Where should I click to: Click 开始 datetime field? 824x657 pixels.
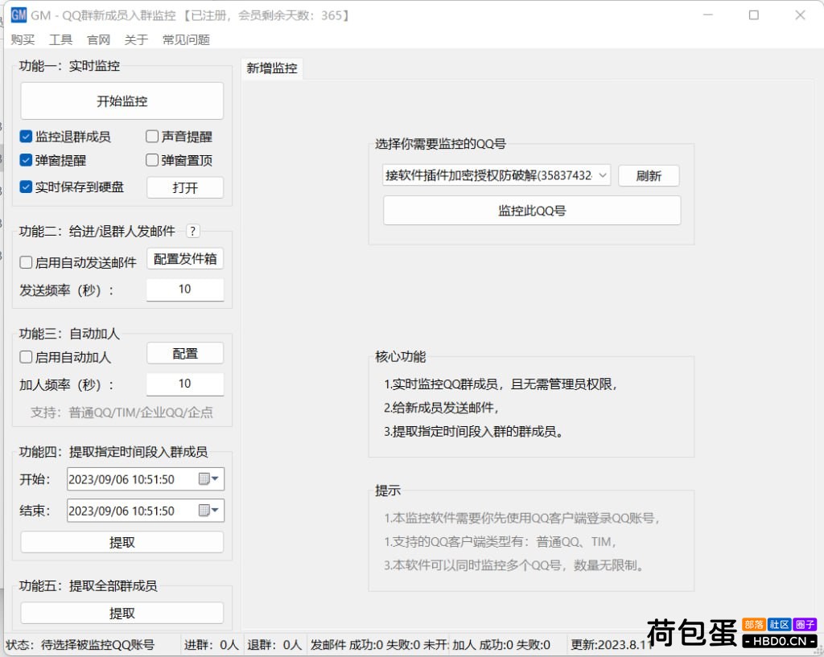pos(146,479)
